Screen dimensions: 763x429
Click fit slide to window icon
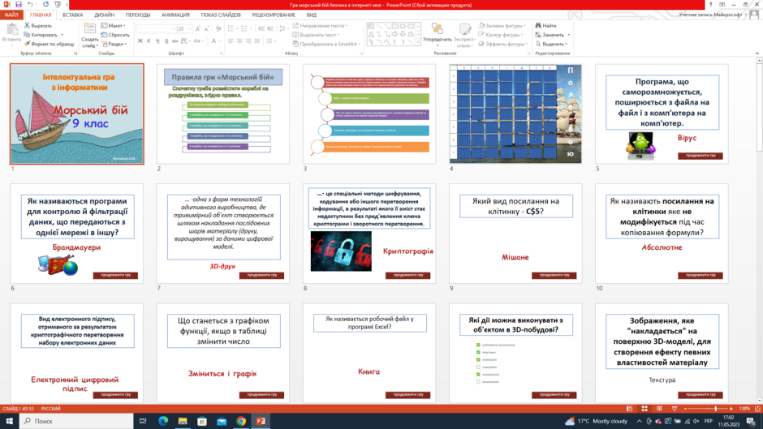pyautogui.click(x=757, y=409)
